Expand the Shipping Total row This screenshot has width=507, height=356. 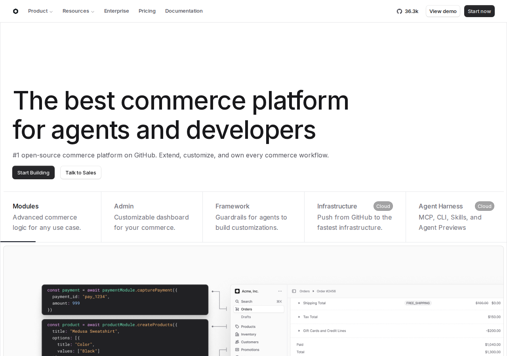(x=299, y=303)
